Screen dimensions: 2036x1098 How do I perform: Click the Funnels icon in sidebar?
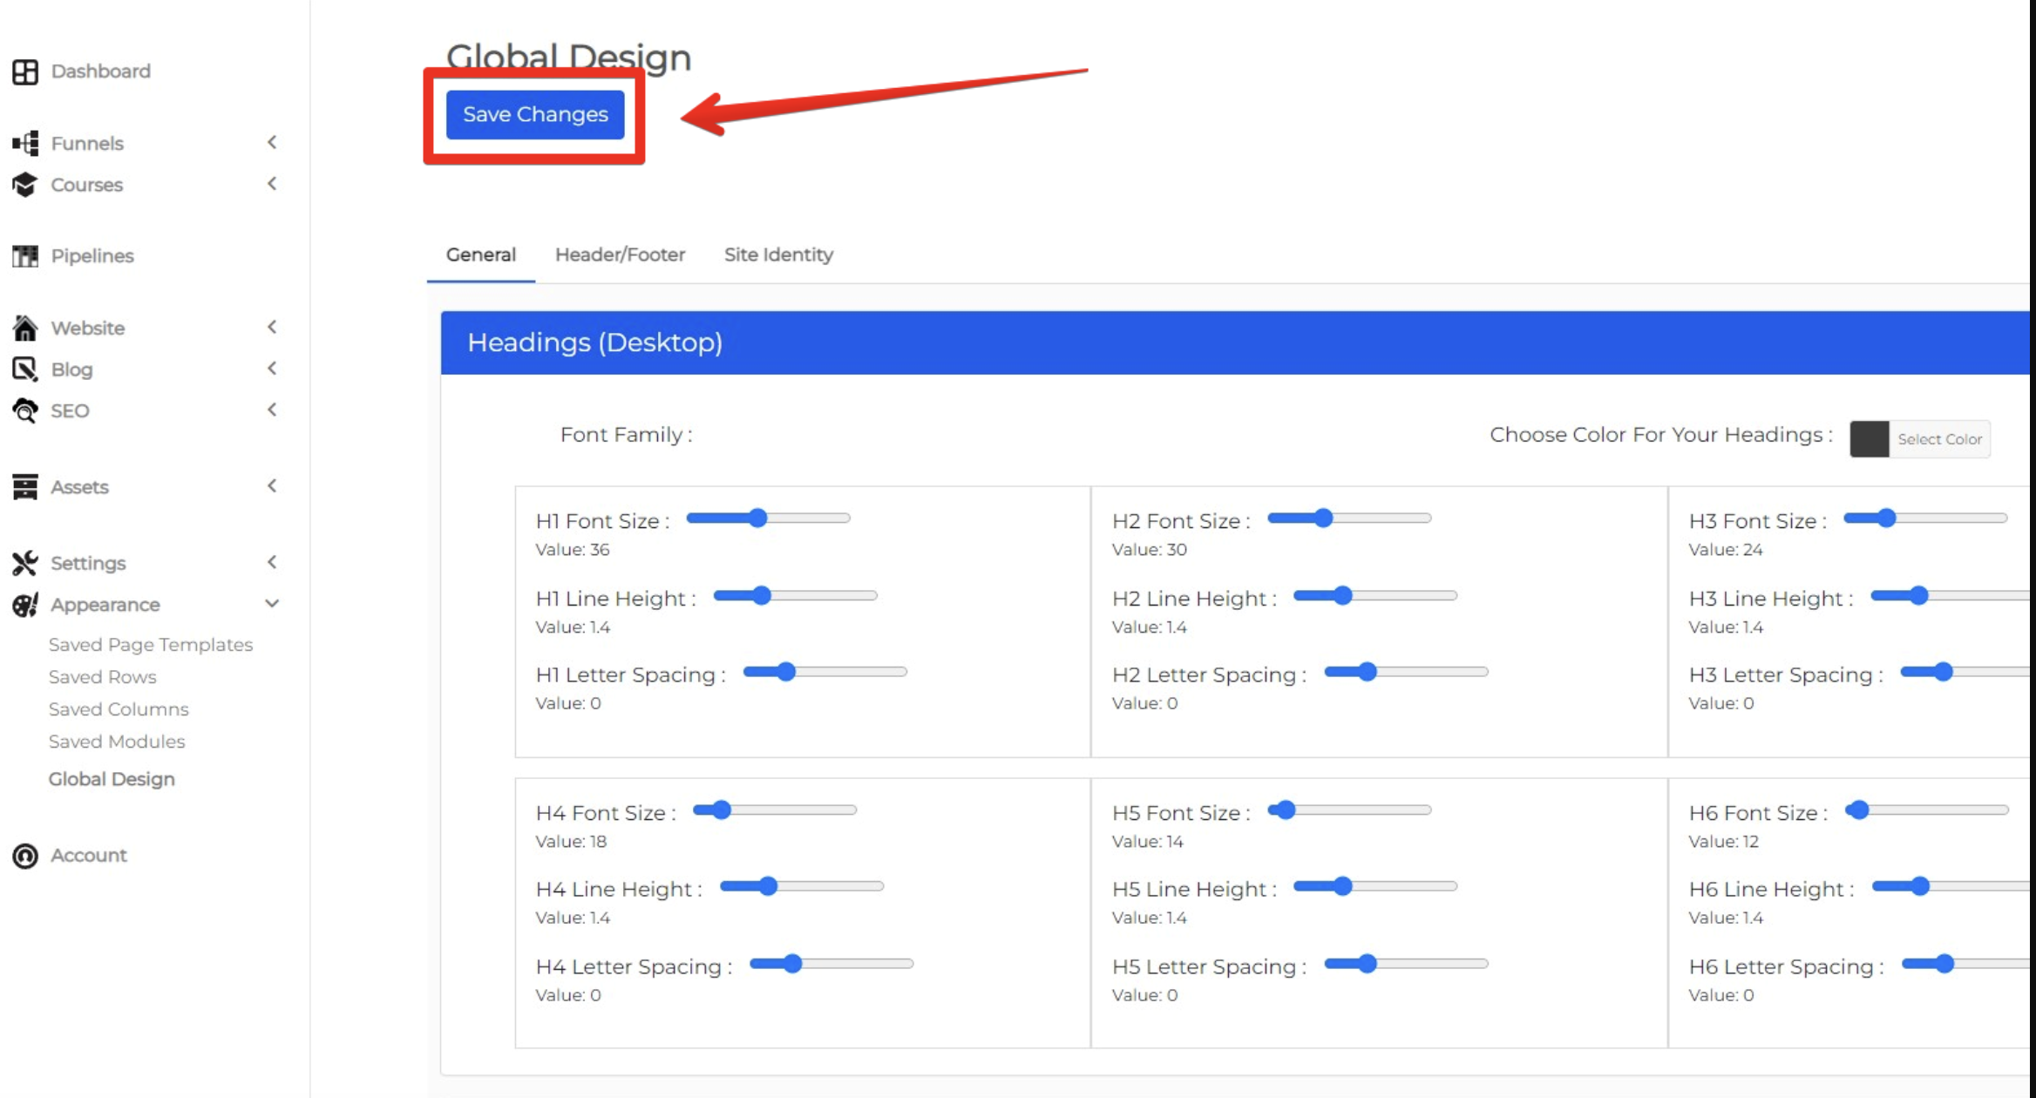pos(25,143)
